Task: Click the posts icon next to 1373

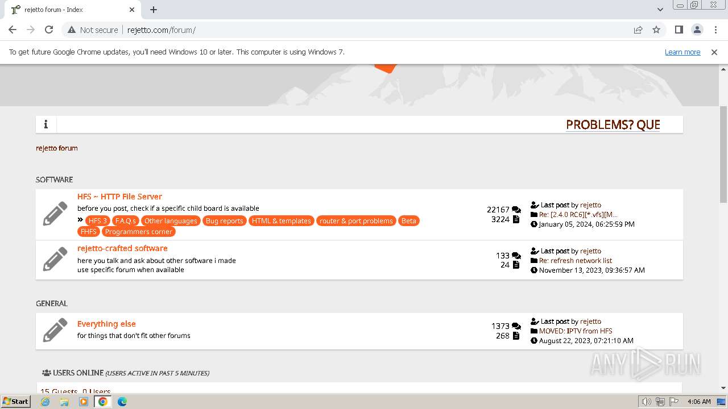Action: pyautogui.click(x=516, y=326)
